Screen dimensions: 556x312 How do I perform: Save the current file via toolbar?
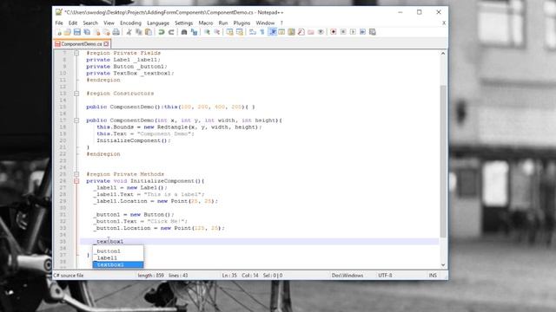(x=77, y=32)
